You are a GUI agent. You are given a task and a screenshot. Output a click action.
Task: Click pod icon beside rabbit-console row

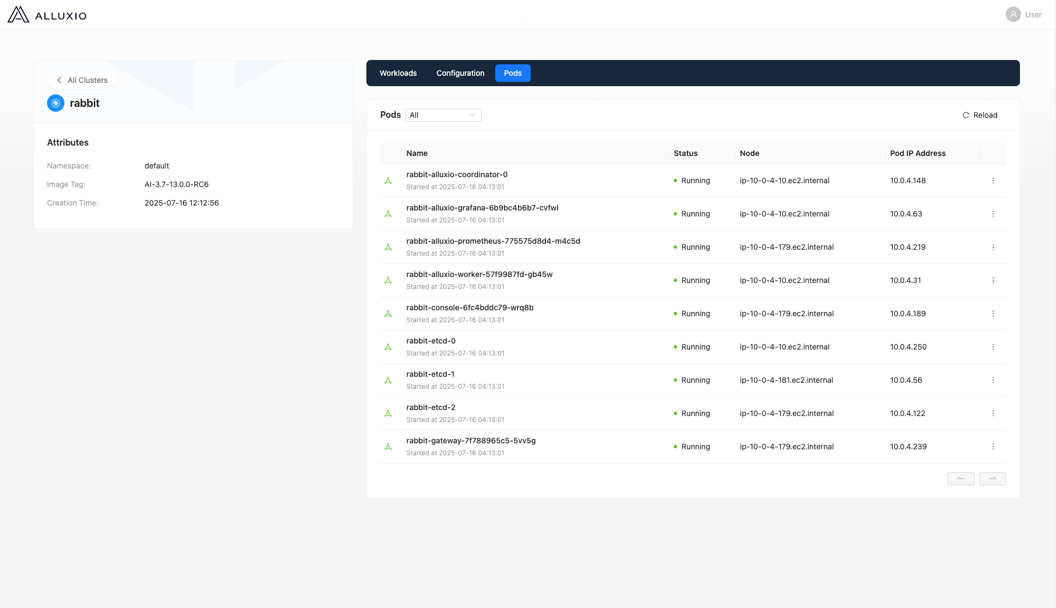click(x=388, y=314)
